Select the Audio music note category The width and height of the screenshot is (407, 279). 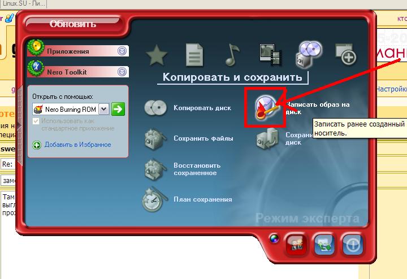[232, 54]
